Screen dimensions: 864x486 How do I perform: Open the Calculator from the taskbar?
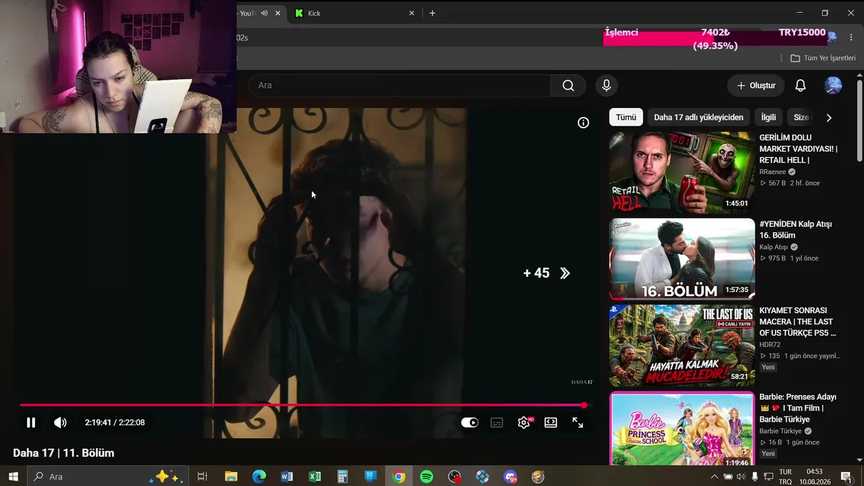(x=343, y=477)
